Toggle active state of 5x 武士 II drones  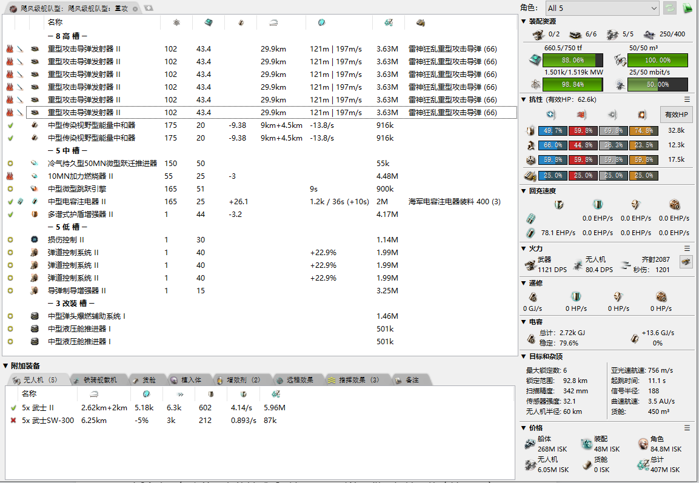tap(13, 408)
